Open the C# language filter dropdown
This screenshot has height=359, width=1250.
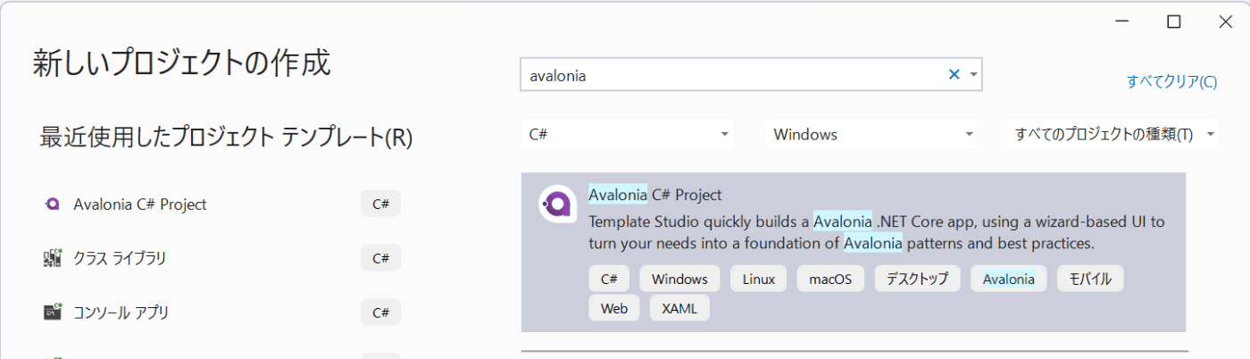click(x=628, y=135)
